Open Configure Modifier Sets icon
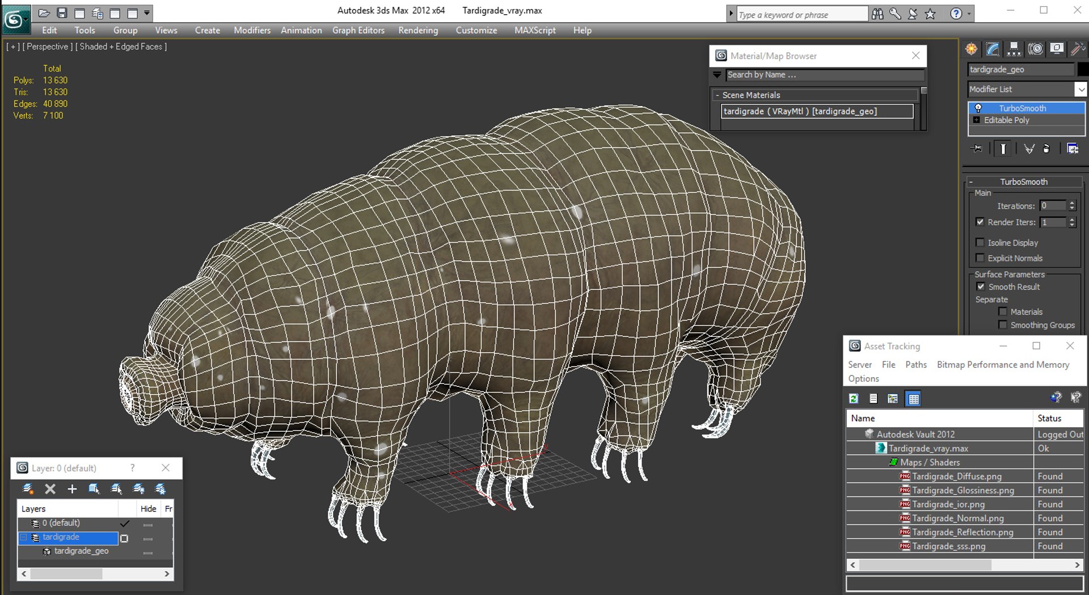 click(x=1073, y=149)
